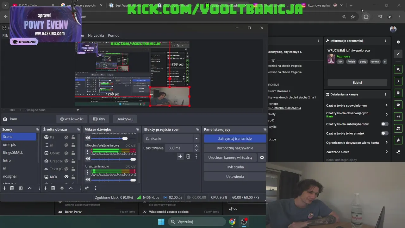This screenshot has height=228, width=405.
Task: Mute the Urządzenie audio speaker icon
Action: (88, 180)
